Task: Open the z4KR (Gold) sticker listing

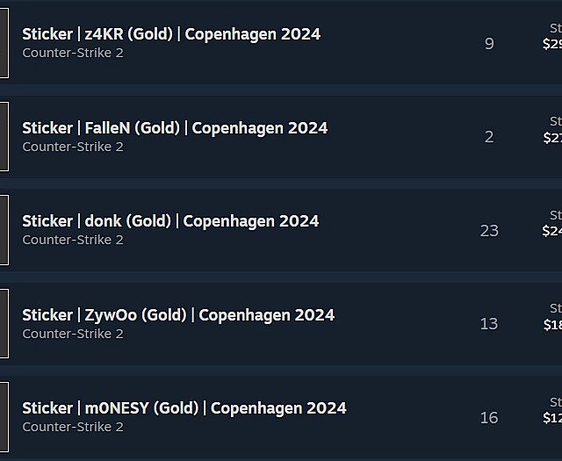Action: 171,34
